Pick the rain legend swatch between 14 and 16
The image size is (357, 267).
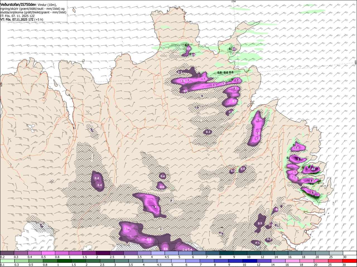click(x=278, y=261)
